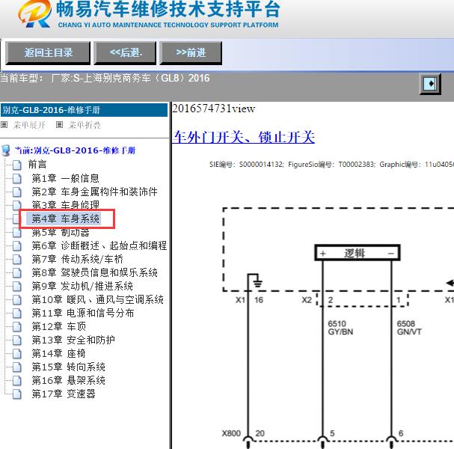
Task: Click the page icon beside 第16章
Action: click(x=17, y=380)
